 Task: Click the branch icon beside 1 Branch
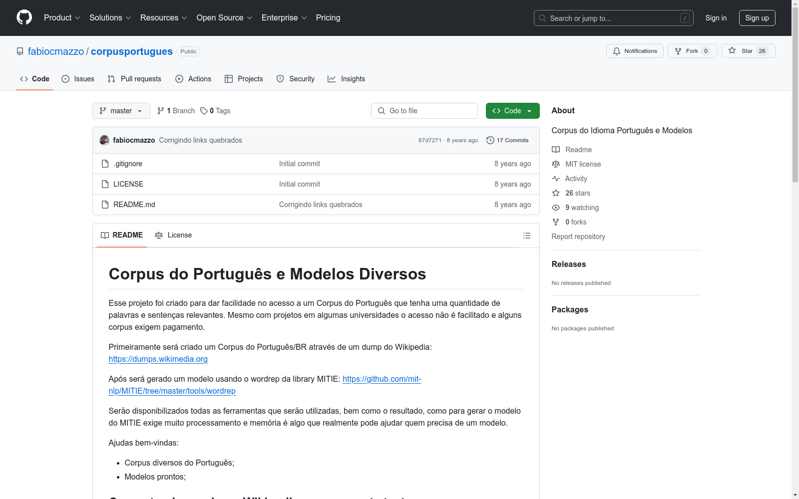(161, 111)
